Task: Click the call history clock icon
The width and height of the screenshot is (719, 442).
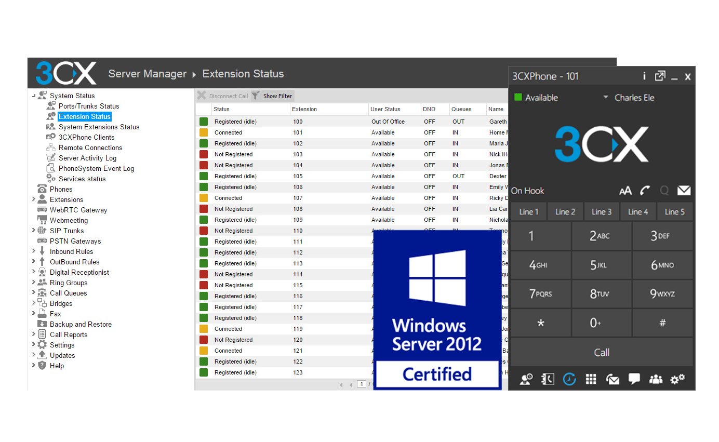Action: [569, 379]
